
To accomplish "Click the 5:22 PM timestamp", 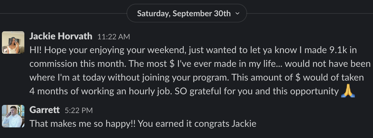I will [x=78, y=110].
